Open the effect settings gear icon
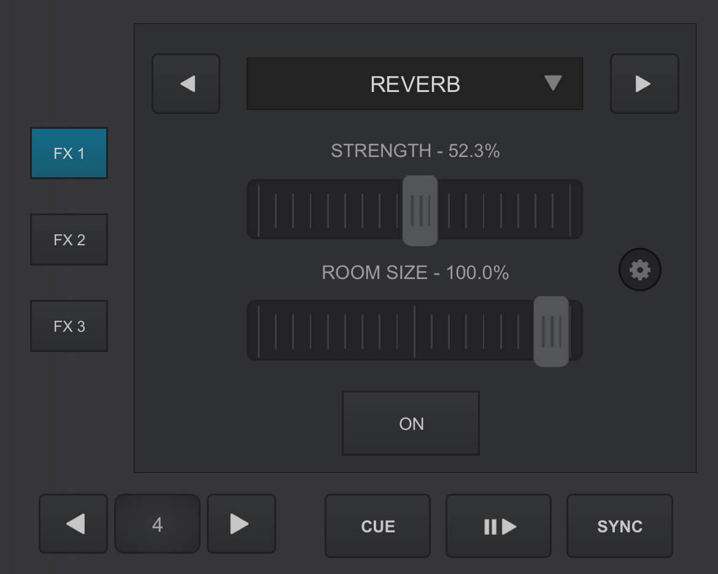The width and height of the screenshot is (718, 574). click(639, 270)
